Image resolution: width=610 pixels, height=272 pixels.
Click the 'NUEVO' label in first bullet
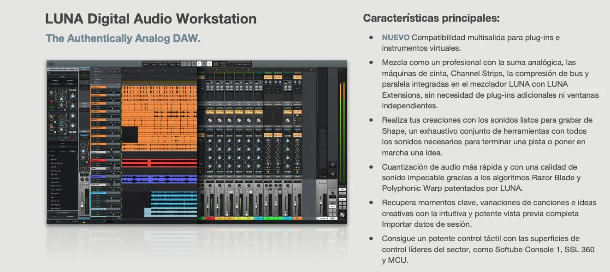(396, 37)
